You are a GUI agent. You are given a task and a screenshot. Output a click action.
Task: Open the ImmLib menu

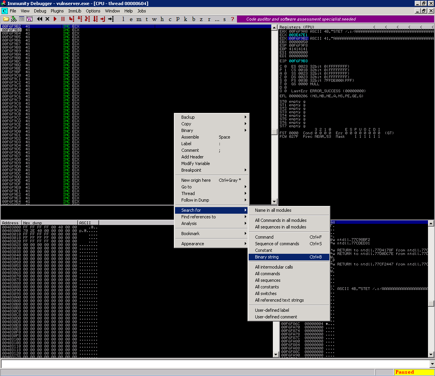coord(74,11)
